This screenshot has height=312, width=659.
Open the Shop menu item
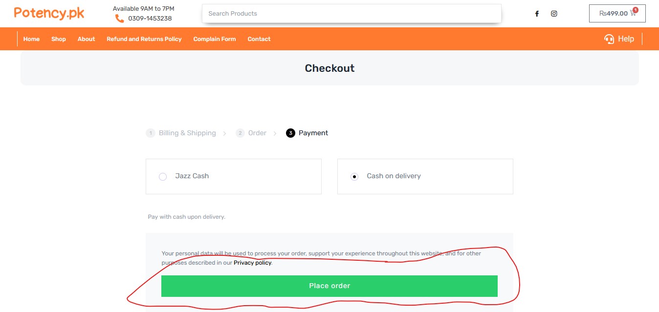point(59,39)
